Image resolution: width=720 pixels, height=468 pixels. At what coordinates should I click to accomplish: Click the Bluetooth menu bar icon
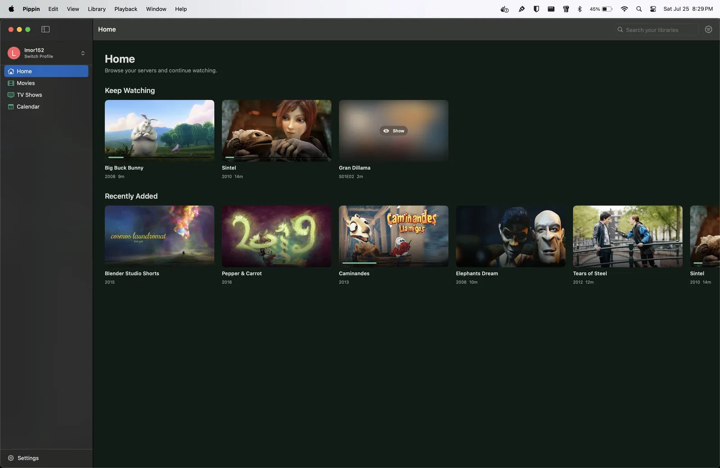[580, 9]
